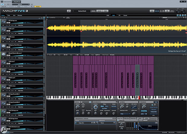Open the Poly playing mode dropdown

(x=125, y=114)
